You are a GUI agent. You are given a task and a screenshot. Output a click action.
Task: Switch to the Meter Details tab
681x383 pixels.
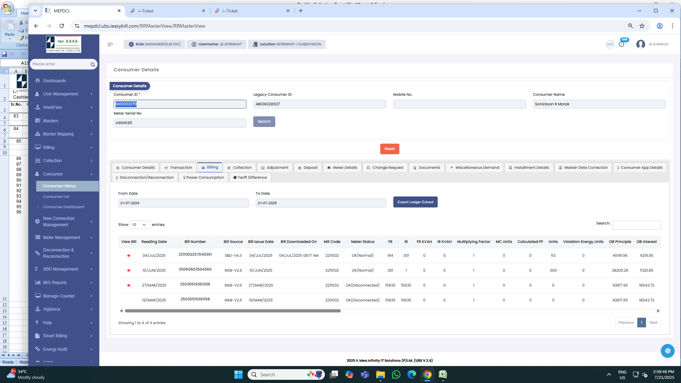click(342, 168)
